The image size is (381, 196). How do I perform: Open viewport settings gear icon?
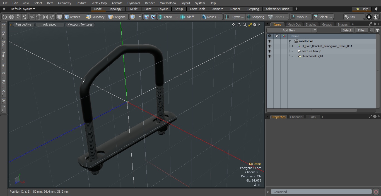pyautogui.click(x=255, y=25)
